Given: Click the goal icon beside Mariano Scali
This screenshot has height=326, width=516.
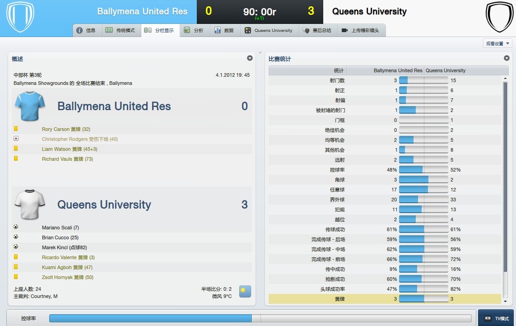Looking at the screenshot, I should [x=16, y=227].
